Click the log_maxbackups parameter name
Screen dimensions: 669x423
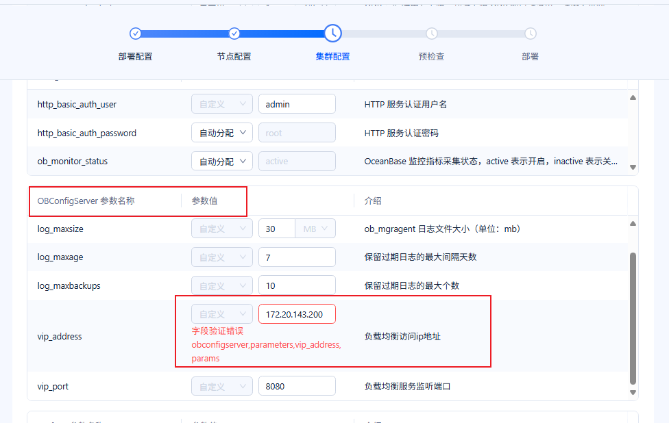[69, 285]
